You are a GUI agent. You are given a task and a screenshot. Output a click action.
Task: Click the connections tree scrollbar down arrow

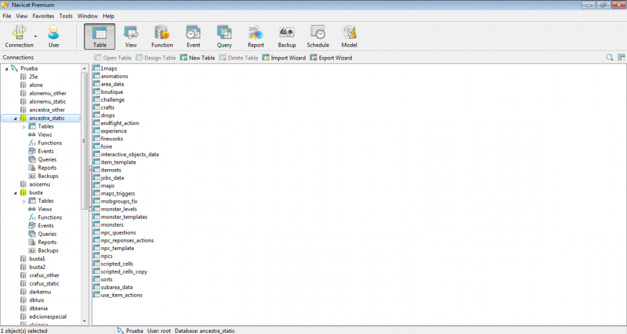click(84, 321)
